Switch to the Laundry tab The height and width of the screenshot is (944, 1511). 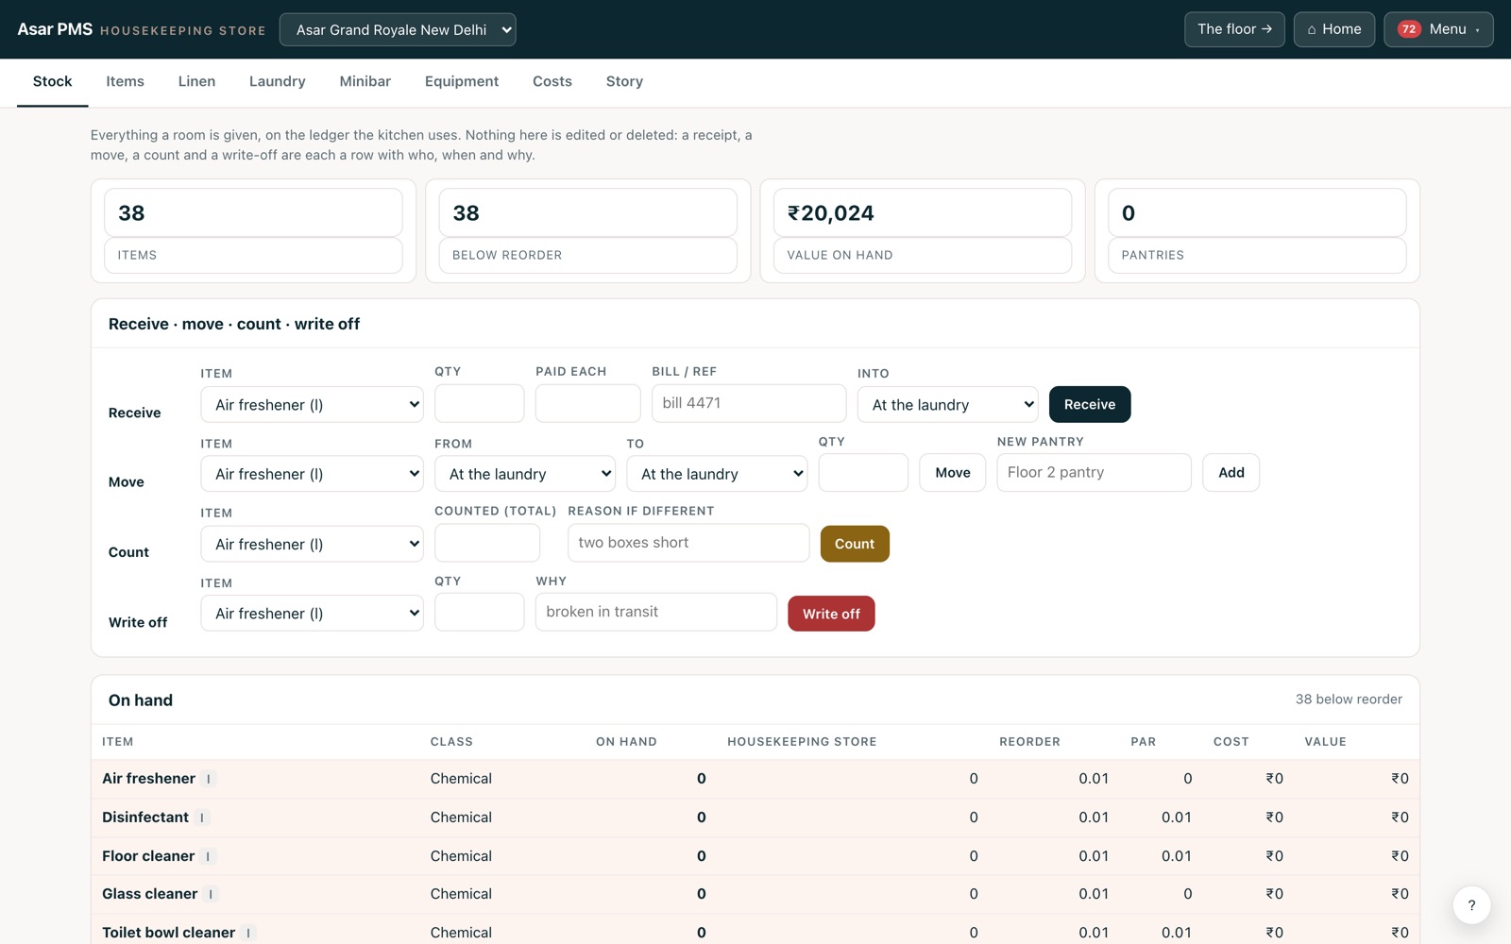click(277, 81)
